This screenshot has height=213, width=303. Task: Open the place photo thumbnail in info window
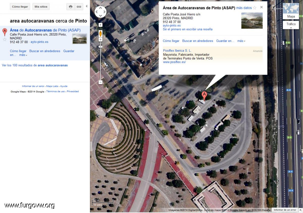252,21
